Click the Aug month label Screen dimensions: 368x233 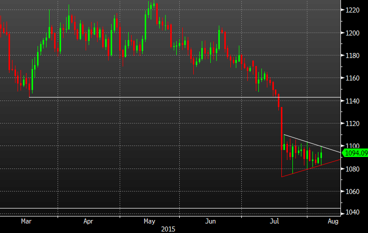(x=333, y=221)
